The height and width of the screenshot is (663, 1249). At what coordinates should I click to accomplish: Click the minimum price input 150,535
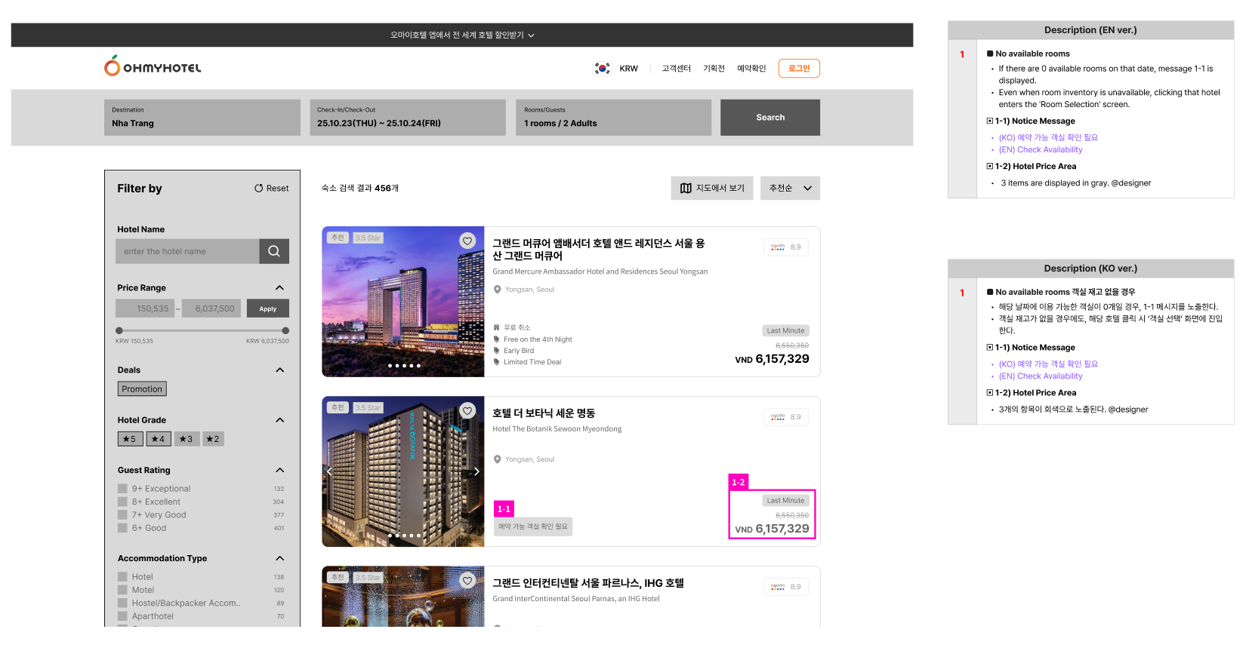146,308
